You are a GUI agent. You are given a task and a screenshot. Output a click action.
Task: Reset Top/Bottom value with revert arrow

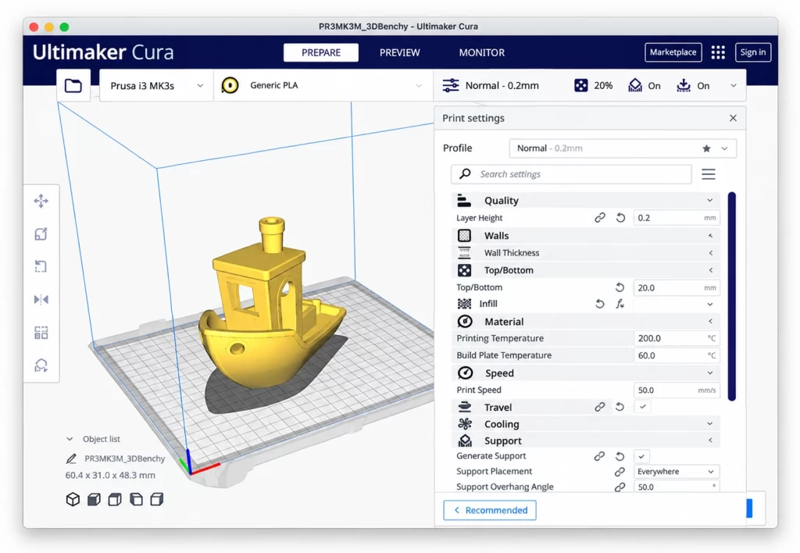point(620,287)
